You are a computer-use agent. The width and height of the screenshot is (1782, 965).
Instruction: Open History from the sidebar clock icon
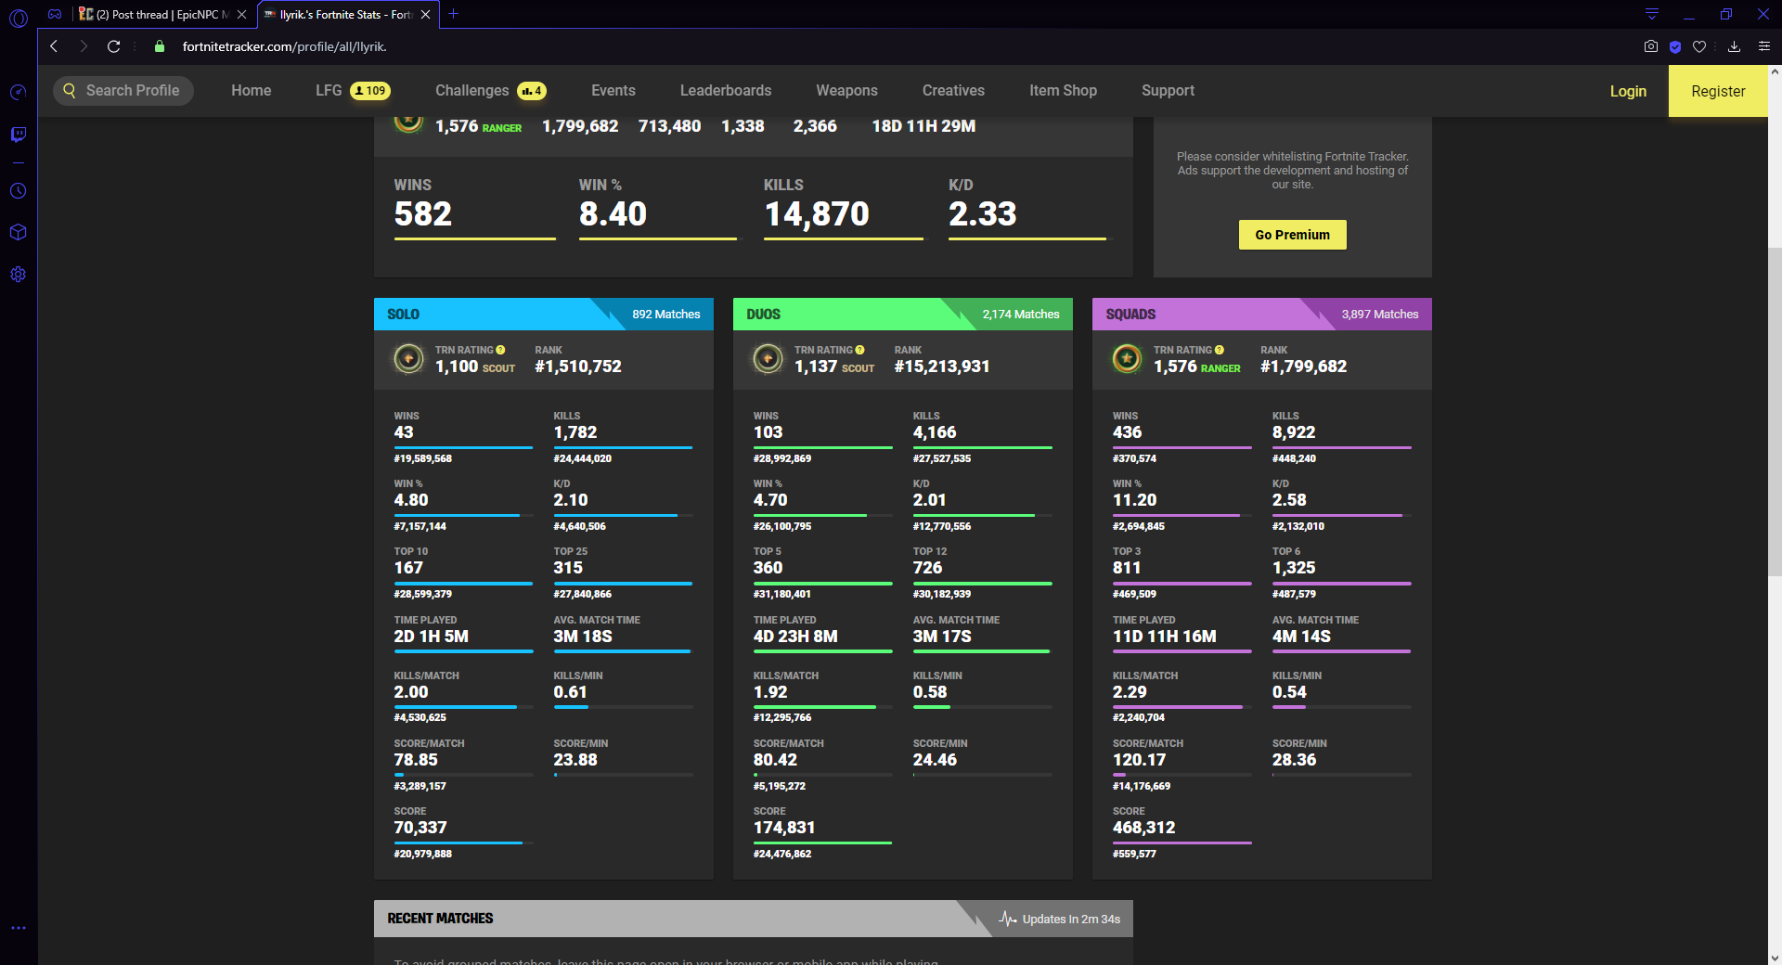(x=18, y=190)
